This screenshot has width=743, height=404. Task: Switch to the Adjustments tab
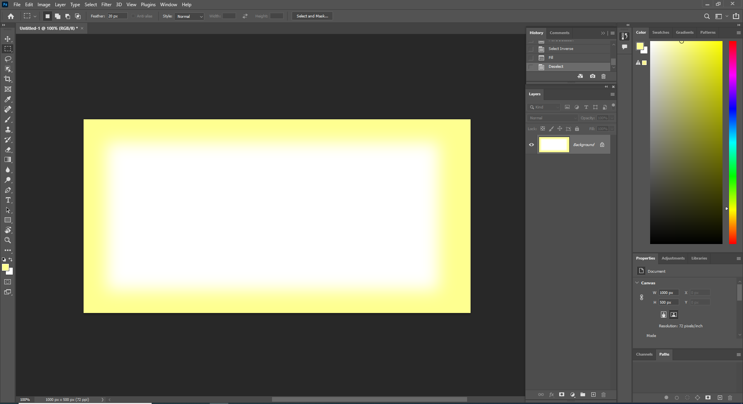pos(673,258)
